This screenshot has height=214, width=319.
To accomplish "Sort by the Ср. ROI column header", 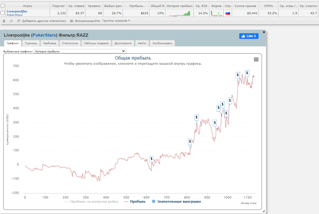I will point(201,6).
